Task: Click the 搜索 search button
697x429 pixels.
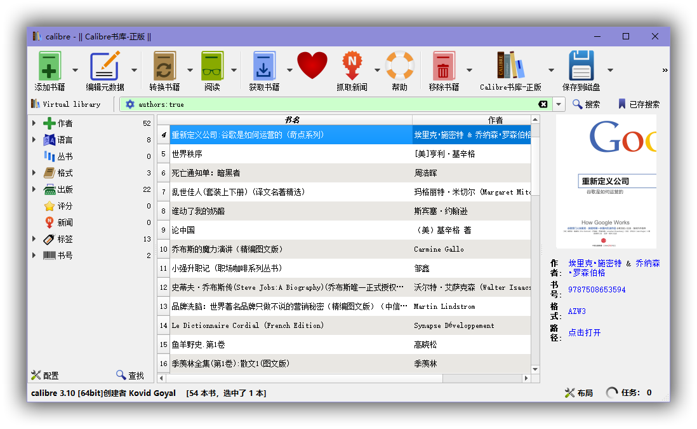Action: pos(586,104)
